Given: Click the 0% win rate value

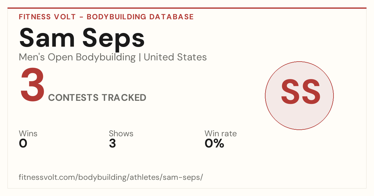Looking at the screenshot, I should (x=214, y=143).
